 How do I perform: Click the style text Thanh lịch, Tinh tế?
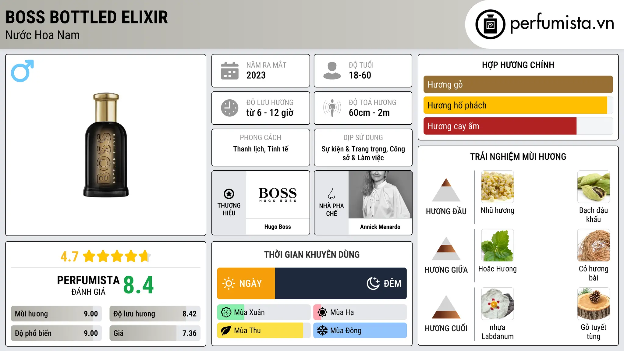pyautogui.click(x=261, y=149)
